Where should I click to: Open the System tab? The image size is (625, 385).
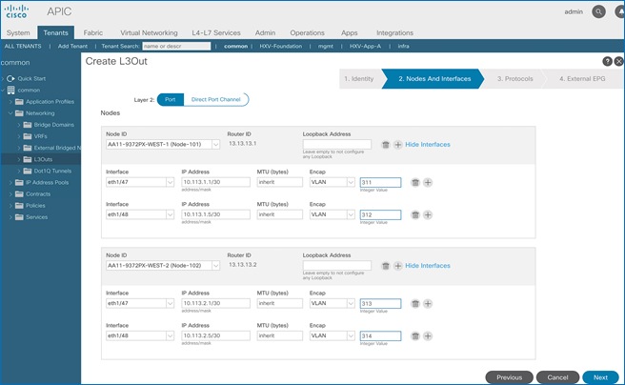click(x=18, y=32)
